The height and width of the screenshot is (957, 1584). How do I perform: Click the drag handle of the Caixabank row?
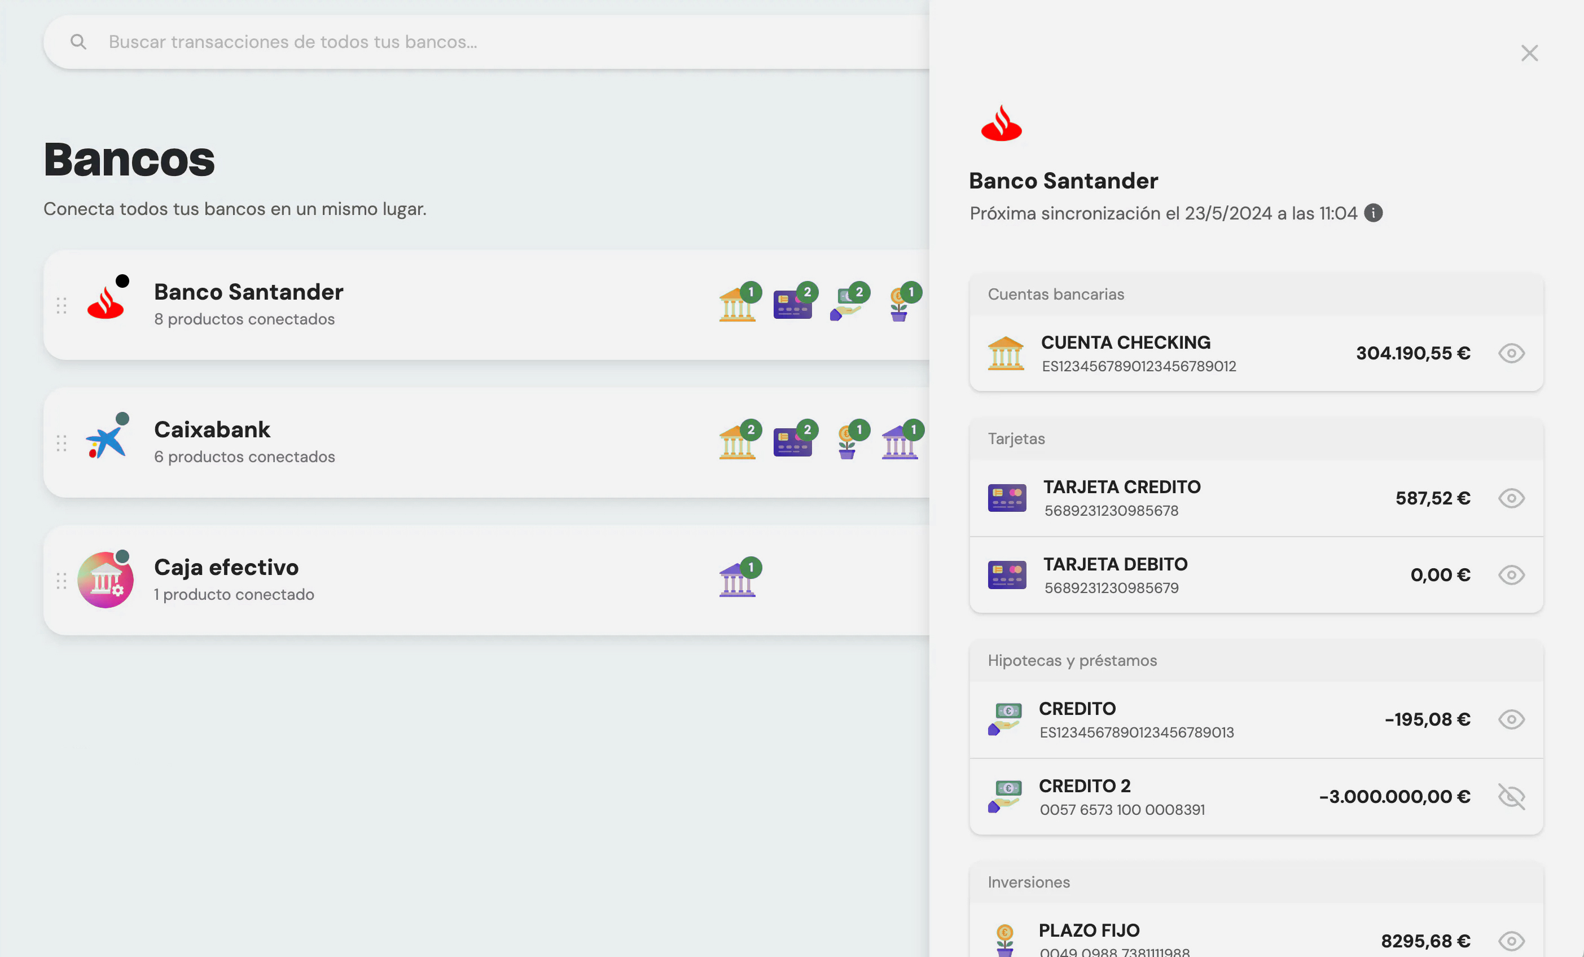[61, 443]
